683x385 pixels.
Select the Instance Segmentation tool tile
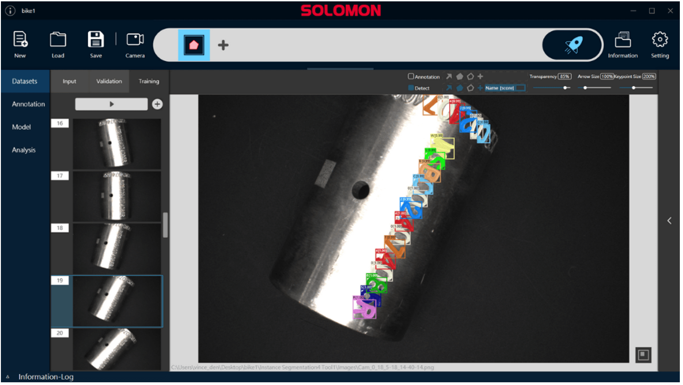[194, 45]
